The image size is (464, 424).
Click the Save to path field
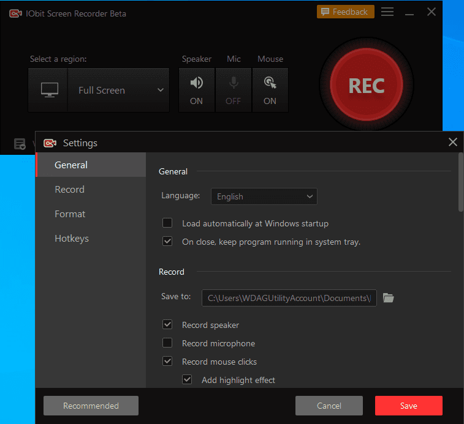289,298
